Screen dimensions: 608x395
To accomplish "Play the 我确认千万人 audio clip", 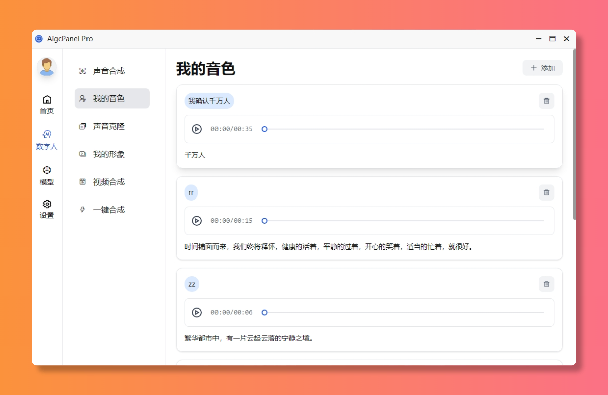I will tap(196, 129).
